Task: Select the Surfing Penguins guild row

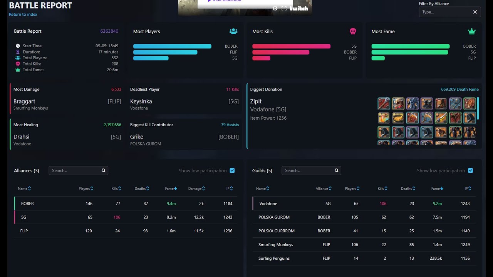Action: tap(364, 258)
